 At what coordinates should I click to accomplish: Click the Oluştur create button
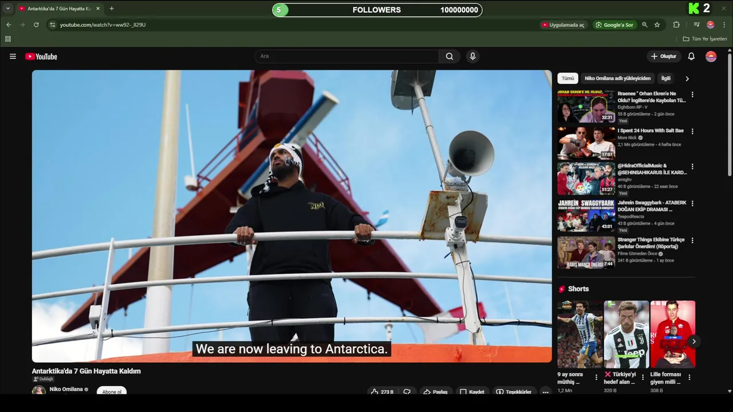[663, 56]
